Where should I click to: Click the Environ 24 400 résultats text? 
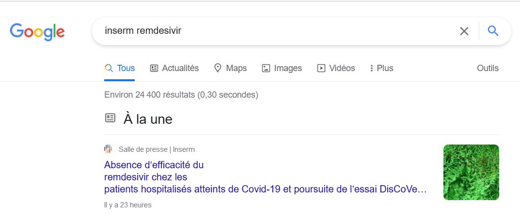181,95
